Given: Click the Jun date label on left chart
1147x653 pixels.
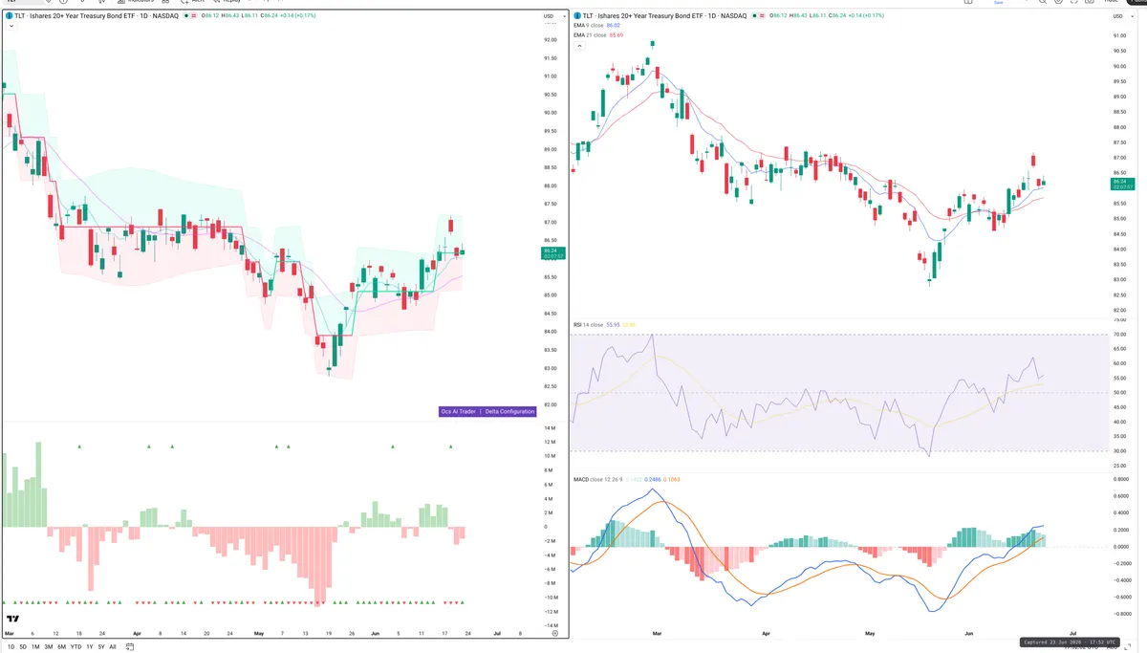Looking at the screenshot, I should (373, 633).
